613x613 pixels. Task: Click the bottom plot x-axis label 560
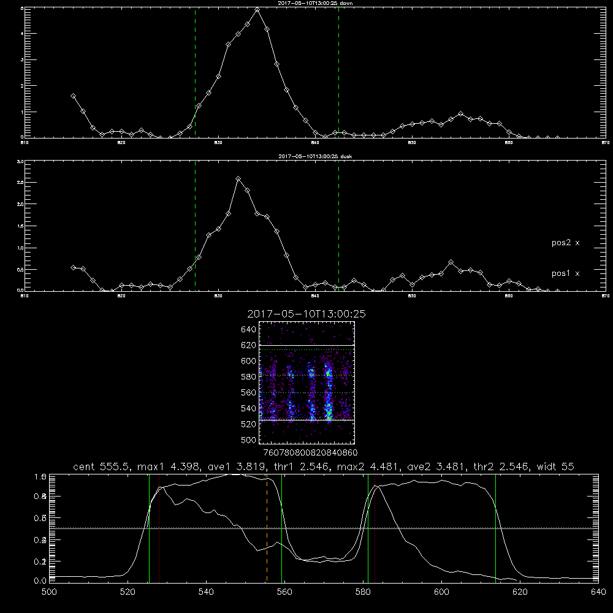pos(284,592)
